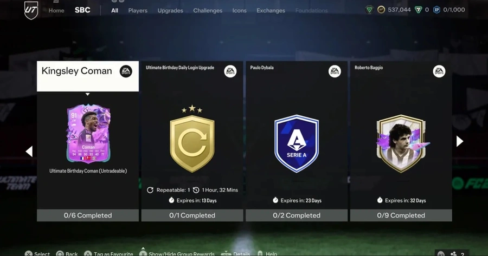The width and height of the screenshot is (488, 256).
Task: Toggle Show/Hide Group Rewards
Action: tap(182, 253)
